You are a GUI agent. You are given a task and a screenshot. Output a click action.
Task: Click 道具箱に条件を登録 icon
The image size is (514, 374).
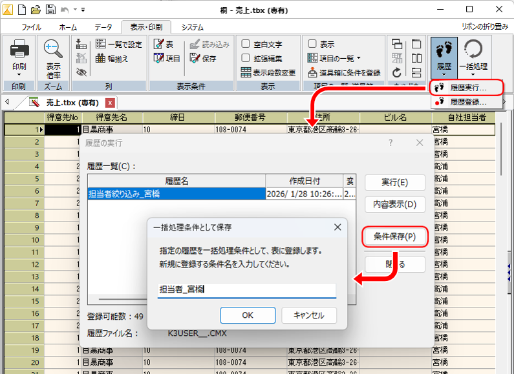point(312,72)
